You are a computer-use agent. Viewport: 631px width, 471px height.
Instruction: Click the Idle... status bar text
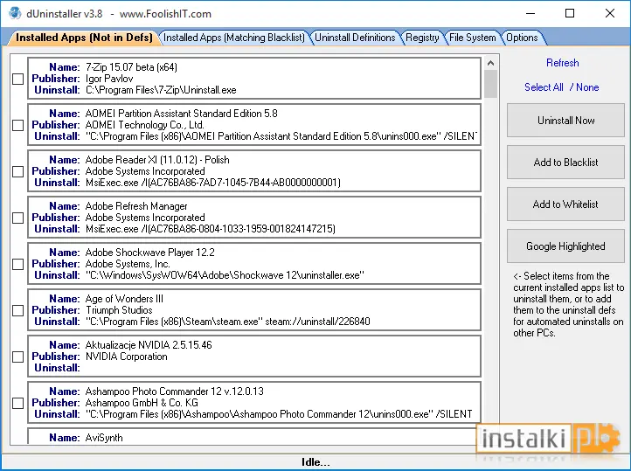(315, 462)
